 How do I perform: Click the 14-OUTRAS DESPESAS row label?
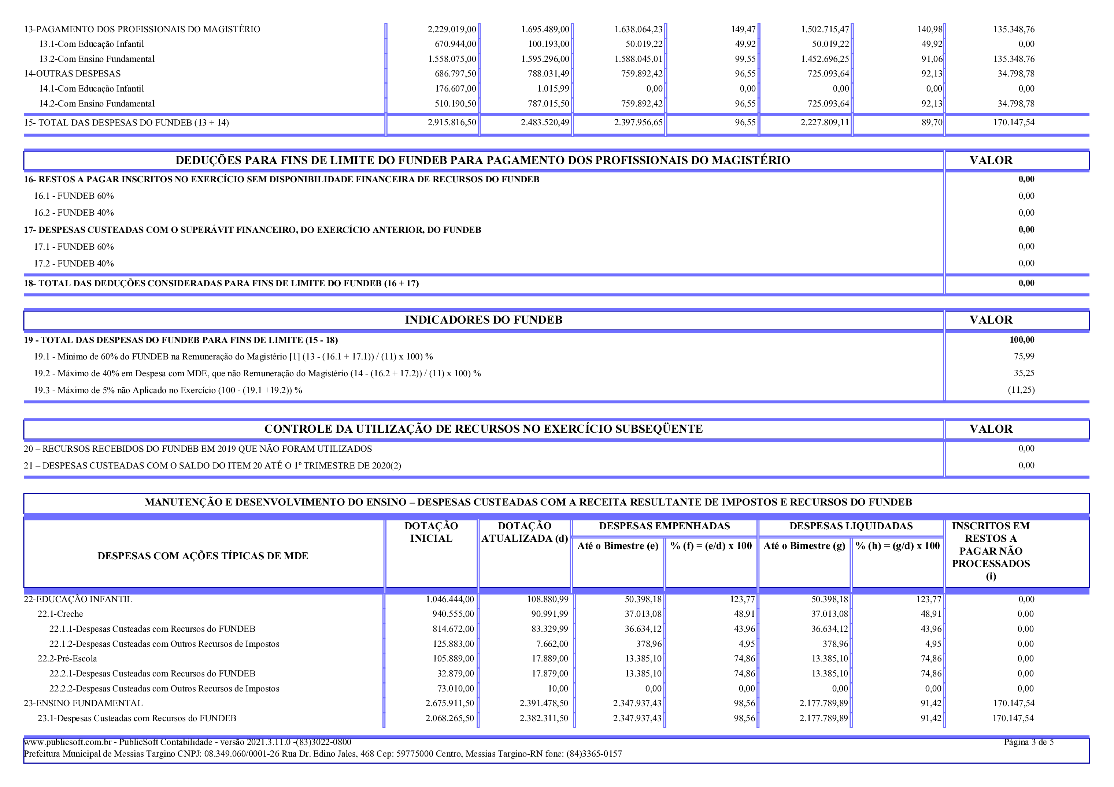pyautogui.click(x=72, y=74)
